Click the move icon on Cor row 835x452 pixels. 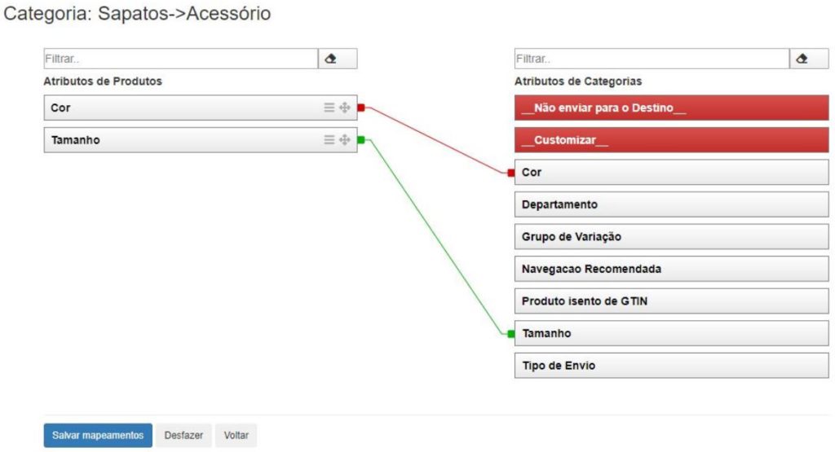pyautogui.click(x=344, y=108)
